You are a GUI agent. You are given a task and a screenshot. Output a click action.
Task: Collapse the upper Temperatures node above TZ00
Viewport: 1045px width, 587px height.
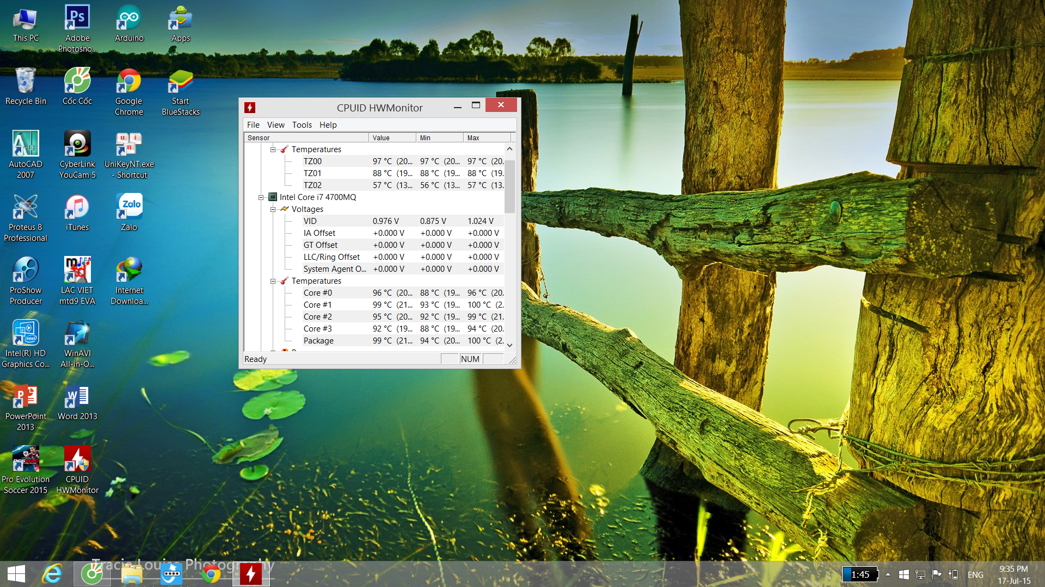273,149
